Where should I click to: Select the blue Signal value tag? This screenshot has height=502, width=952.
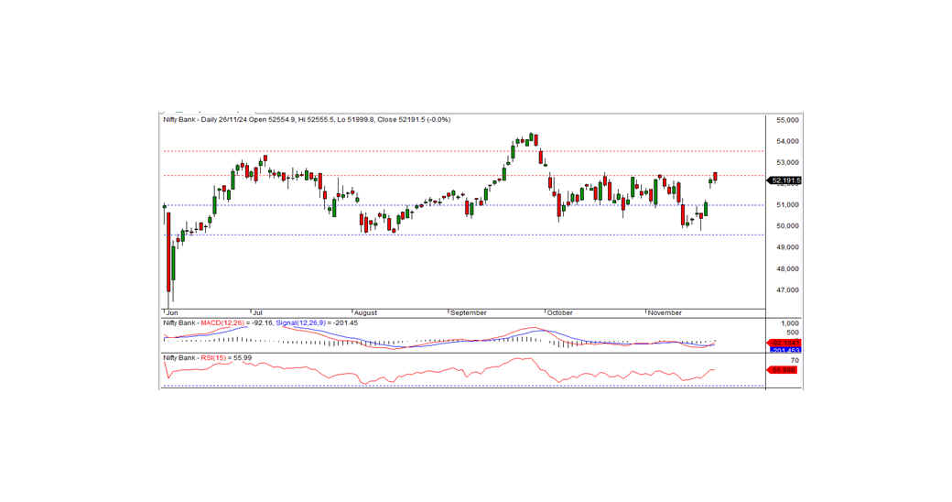point(784,350)
